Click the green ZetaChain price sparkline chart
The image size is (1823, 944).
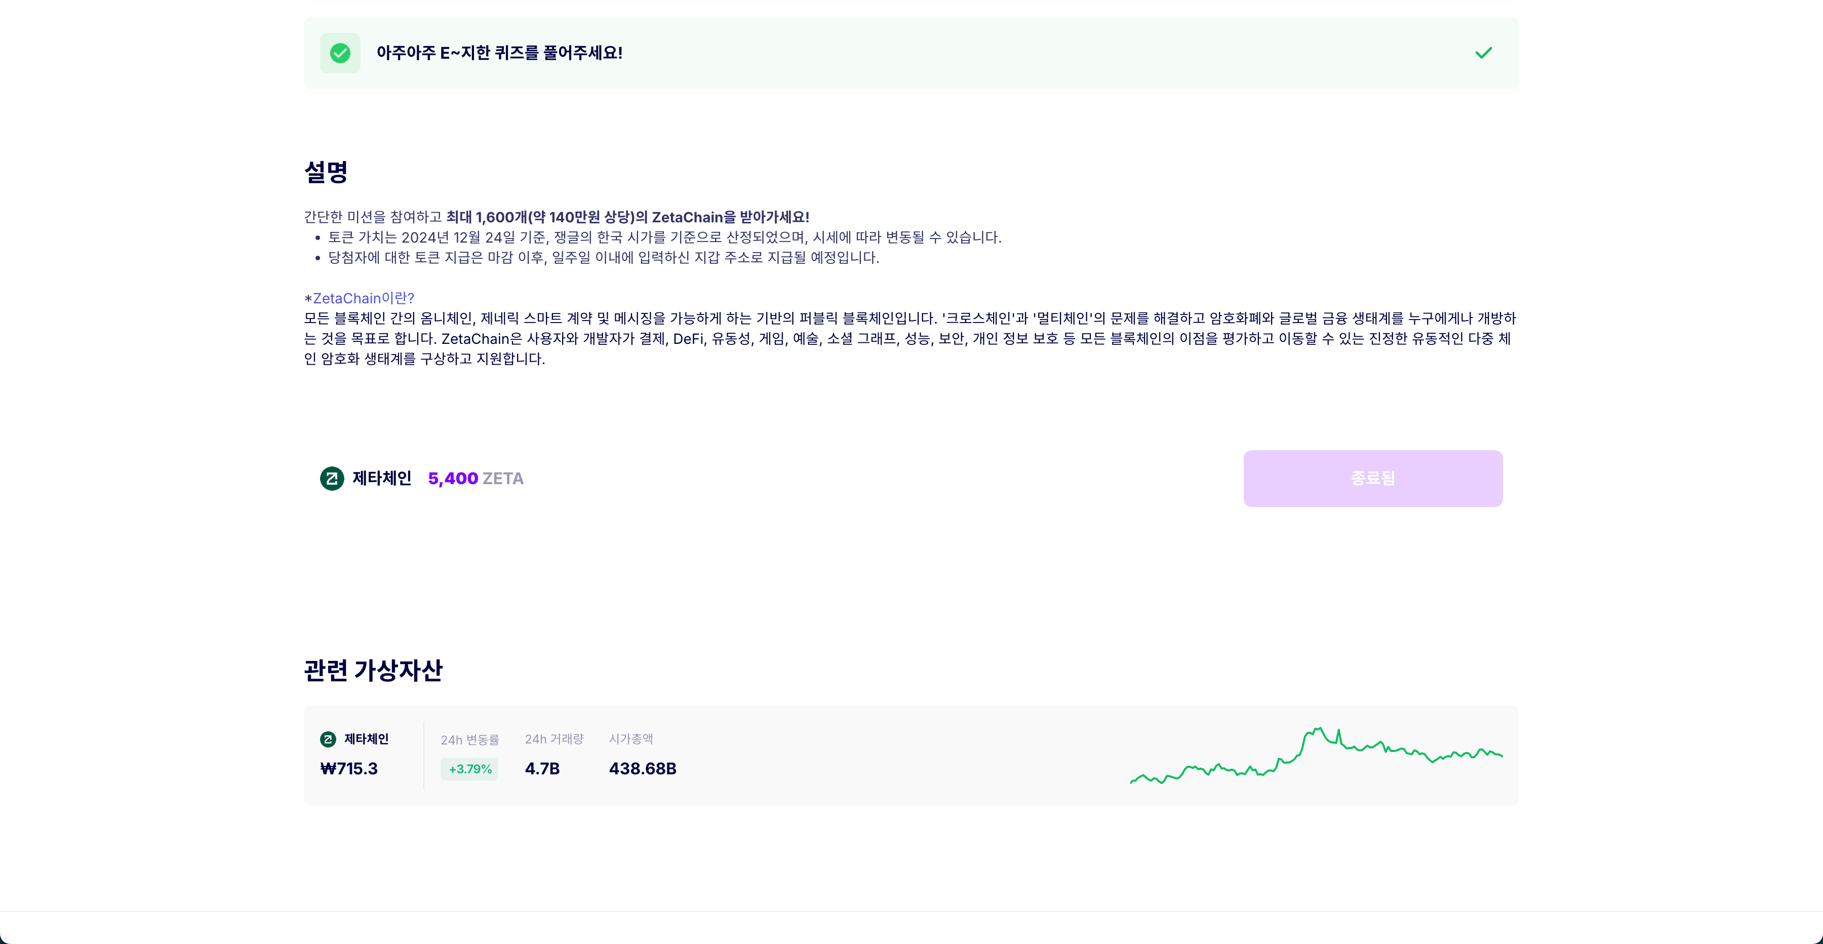tap(1316, 756)
